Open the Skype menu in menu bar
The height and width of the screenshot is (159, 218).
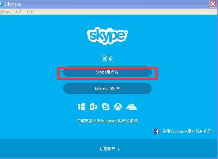[x=5, y=12]
